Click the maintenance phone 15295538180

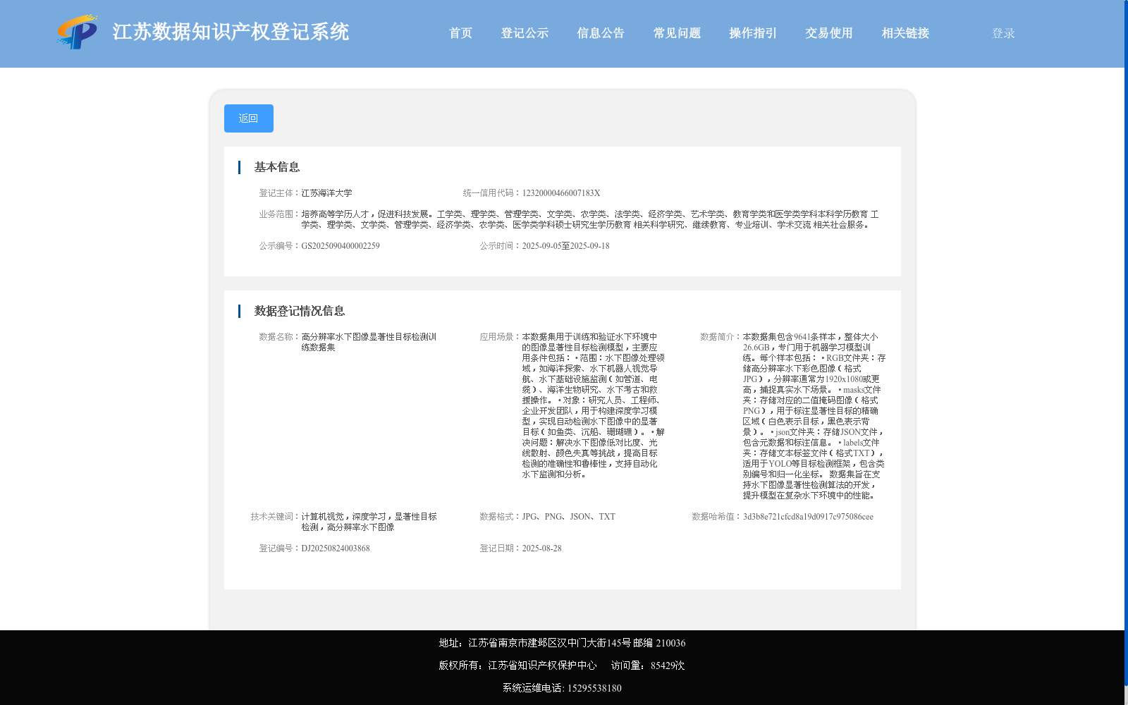594,687
